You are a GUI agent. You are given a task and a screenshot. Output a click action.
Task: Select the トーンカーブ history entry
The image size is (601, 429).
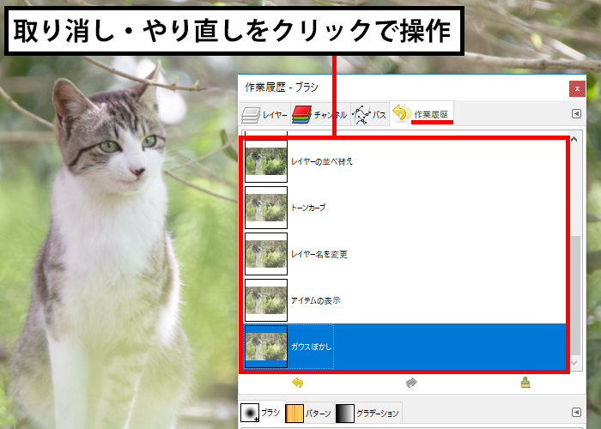tap(404, 208)
